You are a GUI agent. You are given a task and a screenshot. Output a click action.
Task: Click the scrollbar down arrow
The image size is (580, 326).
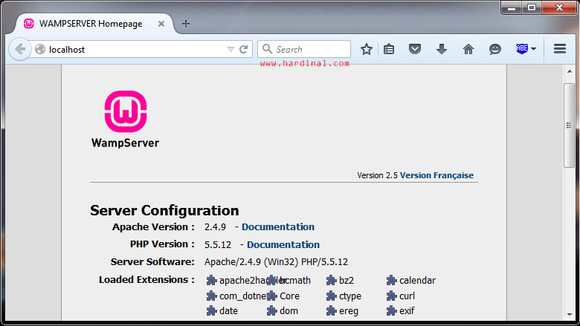tap(570, 315)
